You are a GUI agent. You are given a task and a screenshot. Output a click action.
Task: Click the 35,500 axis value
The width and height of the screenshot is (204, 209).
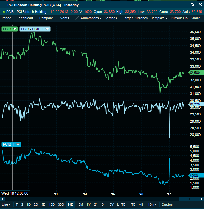195,32
